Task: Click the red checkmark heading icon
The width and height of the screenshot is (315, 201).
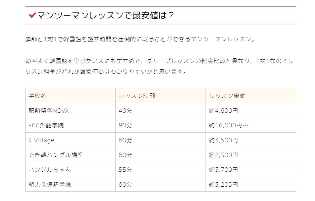Action: [32, 15]
